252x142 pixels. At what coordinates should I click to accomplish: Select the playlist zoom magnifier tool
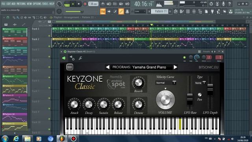tap(41, 17)
